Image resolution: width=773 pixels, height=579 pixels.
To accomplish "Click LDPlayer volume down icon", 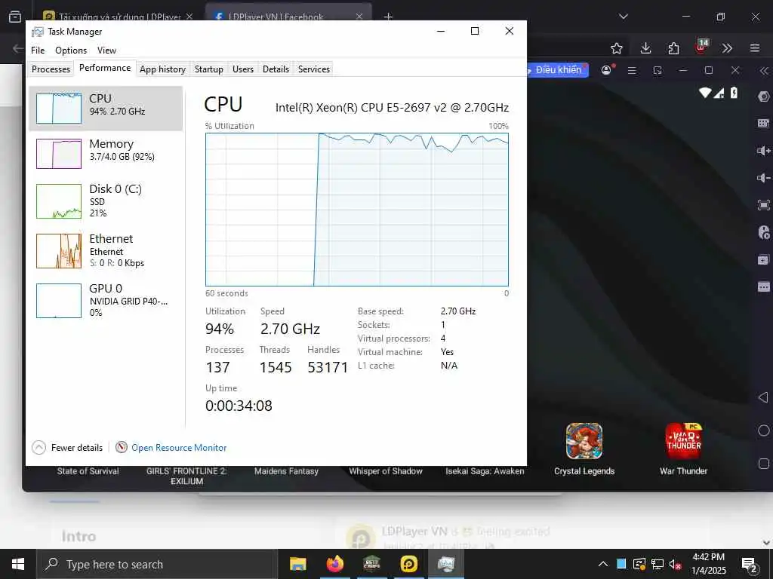I will point(764,178).
